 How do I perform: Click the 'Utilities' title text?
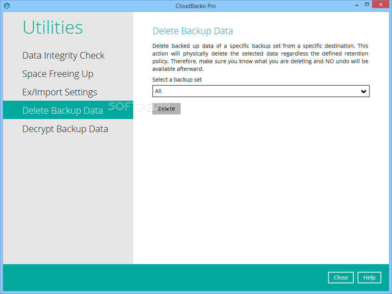coord(53,27)
